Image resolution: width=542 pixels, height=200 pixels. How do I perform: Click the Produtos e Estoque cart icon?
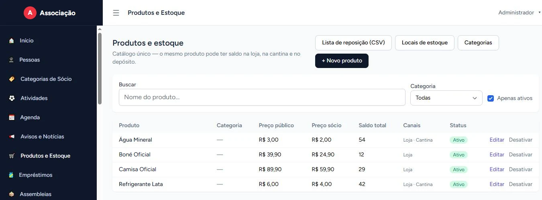(12, 156)
